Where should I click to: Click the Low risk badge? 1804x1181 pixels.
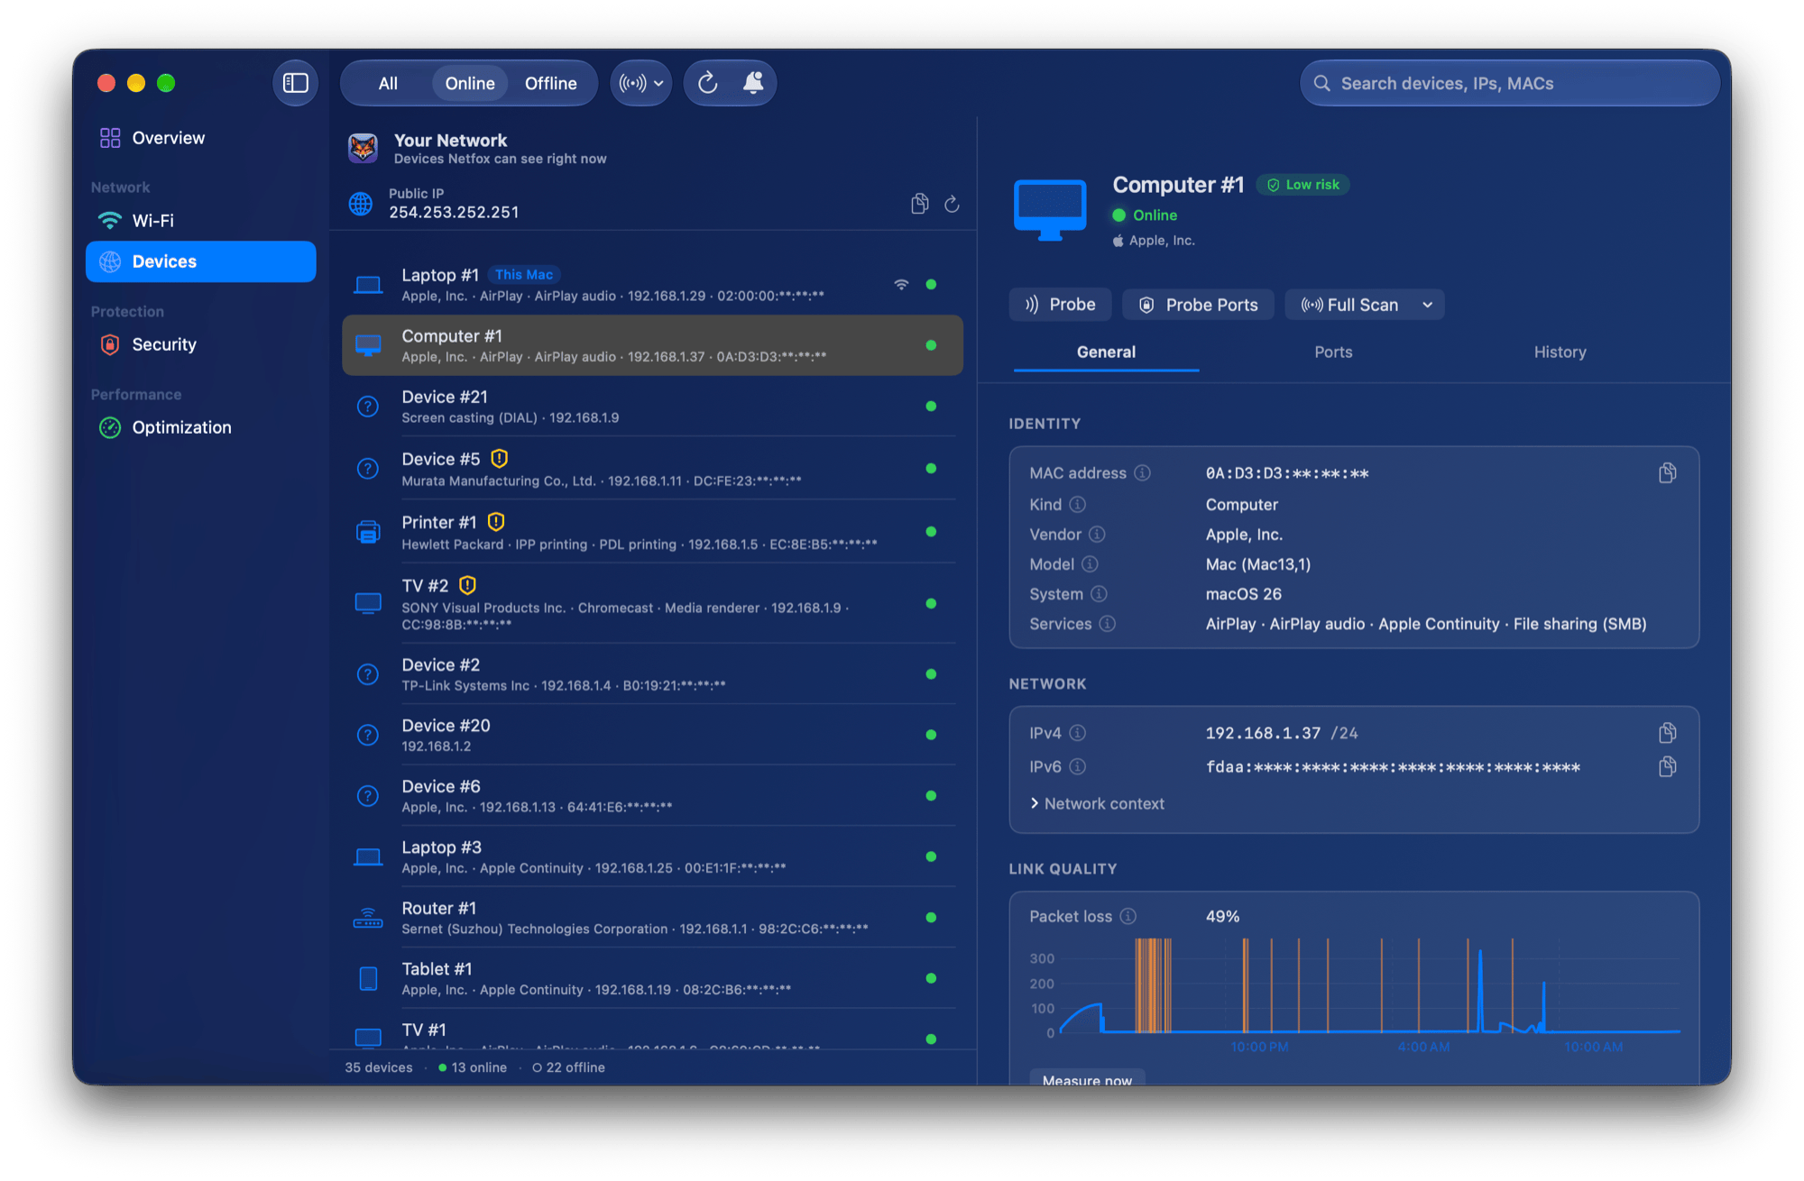point(1302,185)
